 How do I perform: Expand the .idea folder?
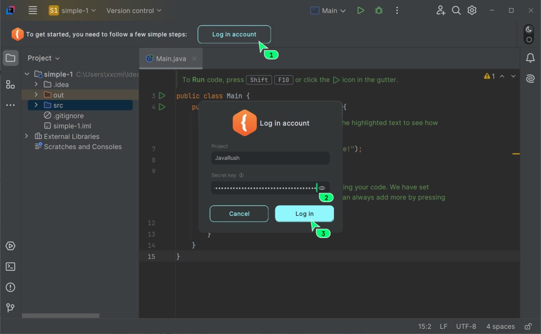pos(36,84)
